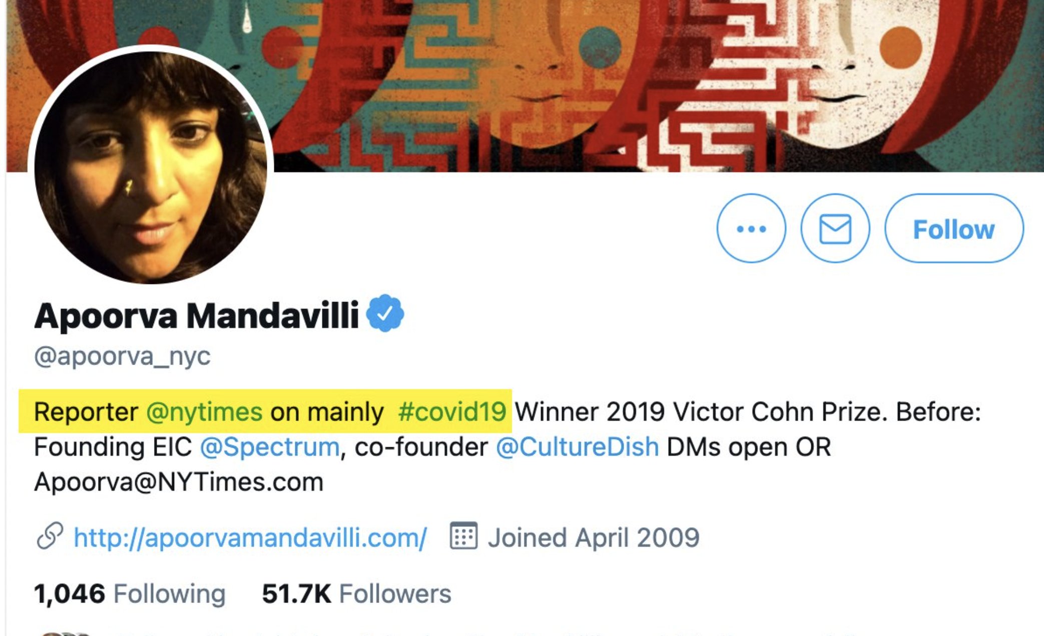Click the blue verified badge
This screenshot has width=1044, height=636.
385,314
